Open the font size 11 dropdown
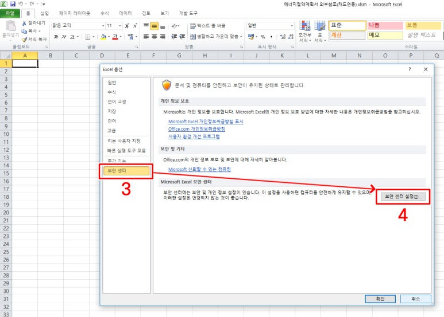444x317 pixels. [x=120, y=26]
